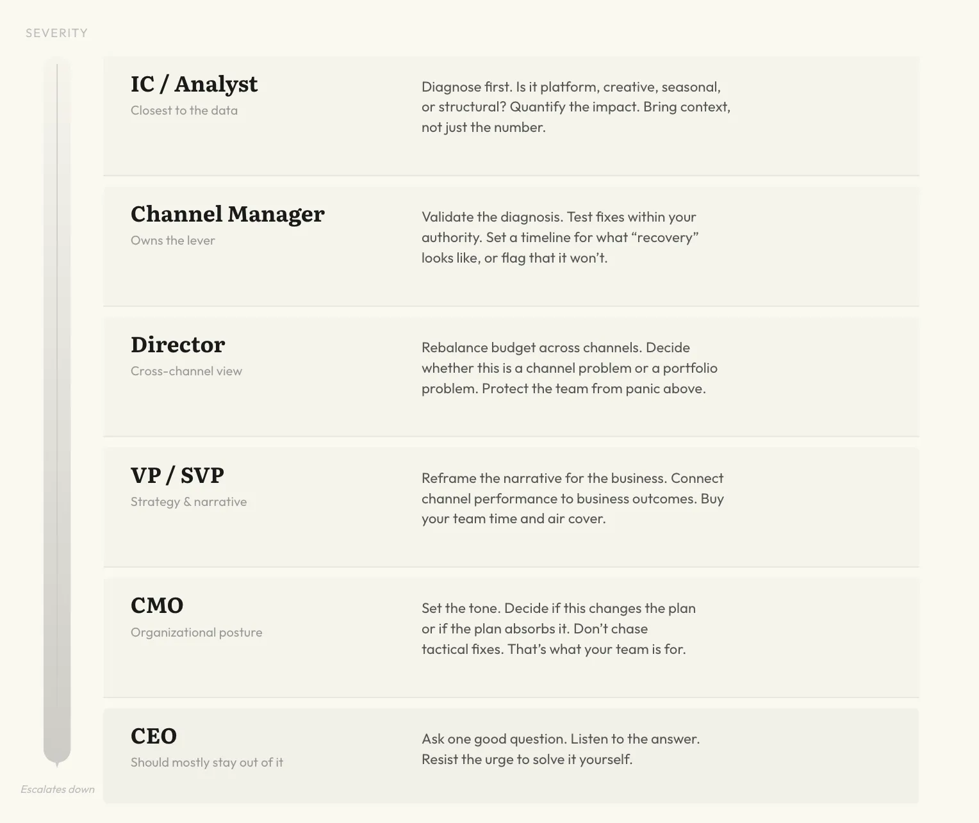This screenshot has width=979, height=823.
Task: Choose the CEO heading
Action: coord(154,736)
